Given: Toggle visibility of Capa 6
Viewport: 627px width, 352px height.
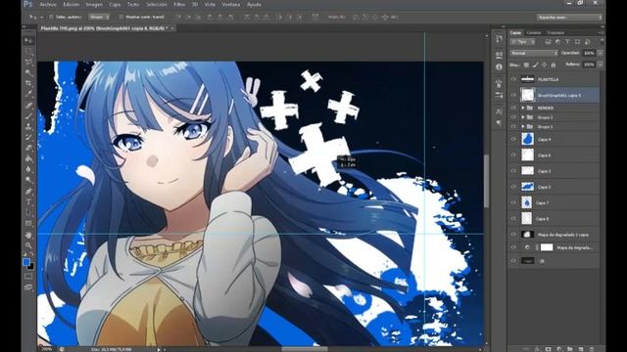Looking at the screenshot, I should (513, 154).
